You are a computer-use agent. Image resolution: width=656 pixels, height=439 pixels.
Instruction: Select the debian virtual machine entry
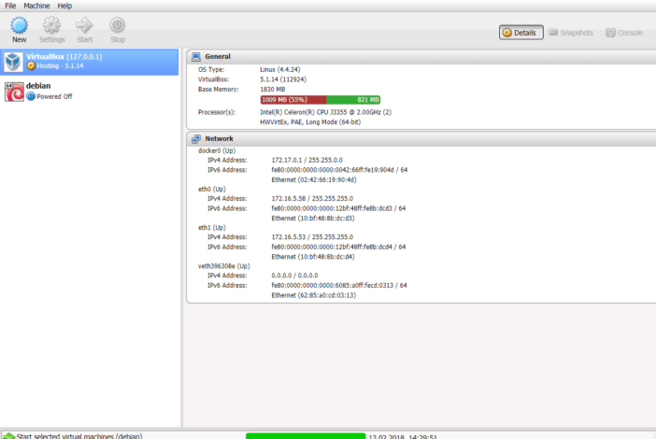pos(90,92)
